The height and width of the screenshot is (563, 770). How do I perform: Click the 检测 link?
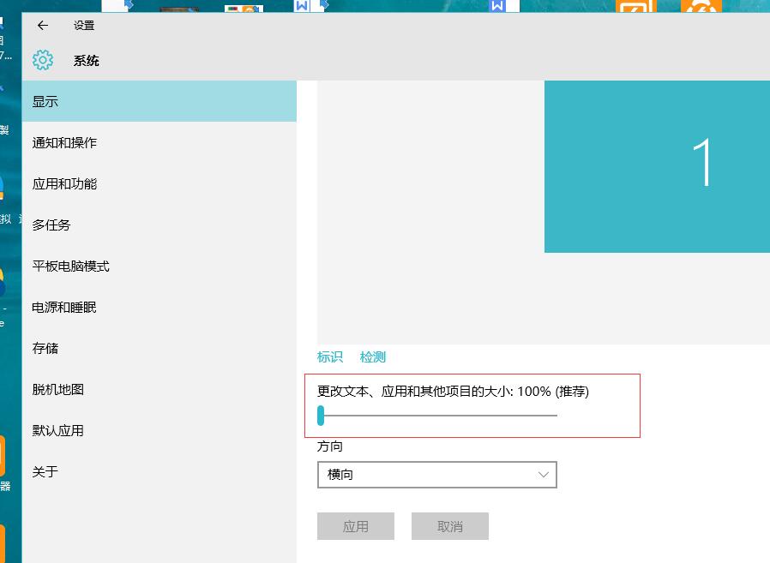pos(373,357)
